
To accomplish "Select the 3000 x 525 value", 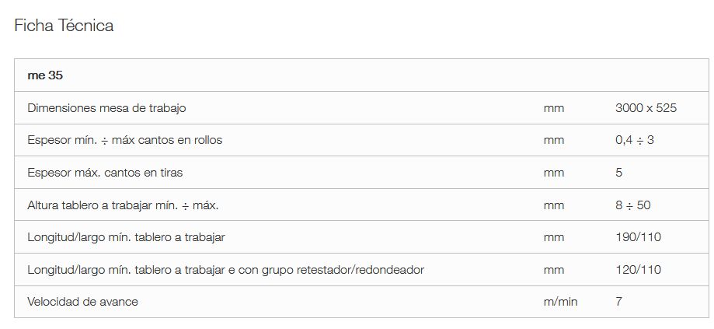I will tap(646, 108).
